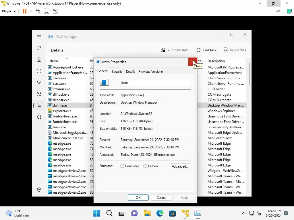This screenshot has width=294, height=220.
Task: Select General tab in dwm Properties
Action: coord(103,71)
